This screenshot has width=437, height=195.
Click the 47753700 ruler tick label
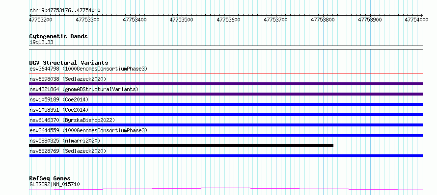[275, 20]
